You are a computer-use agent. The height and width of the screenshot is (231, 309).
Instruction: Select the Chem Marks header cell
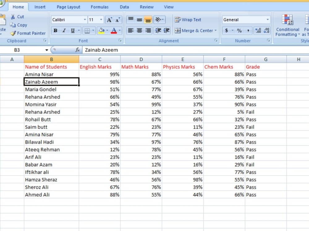point(224,67)
